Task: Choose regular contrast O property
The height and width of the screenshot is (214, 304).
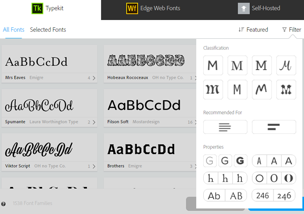Action: tap(274, 178)
